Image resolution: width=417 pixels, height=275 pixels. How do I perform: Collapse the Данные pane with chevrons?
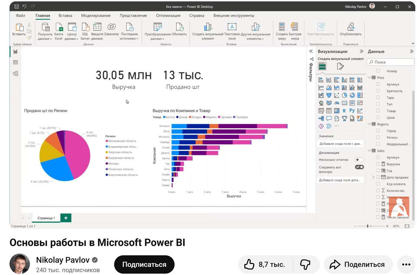411,51
